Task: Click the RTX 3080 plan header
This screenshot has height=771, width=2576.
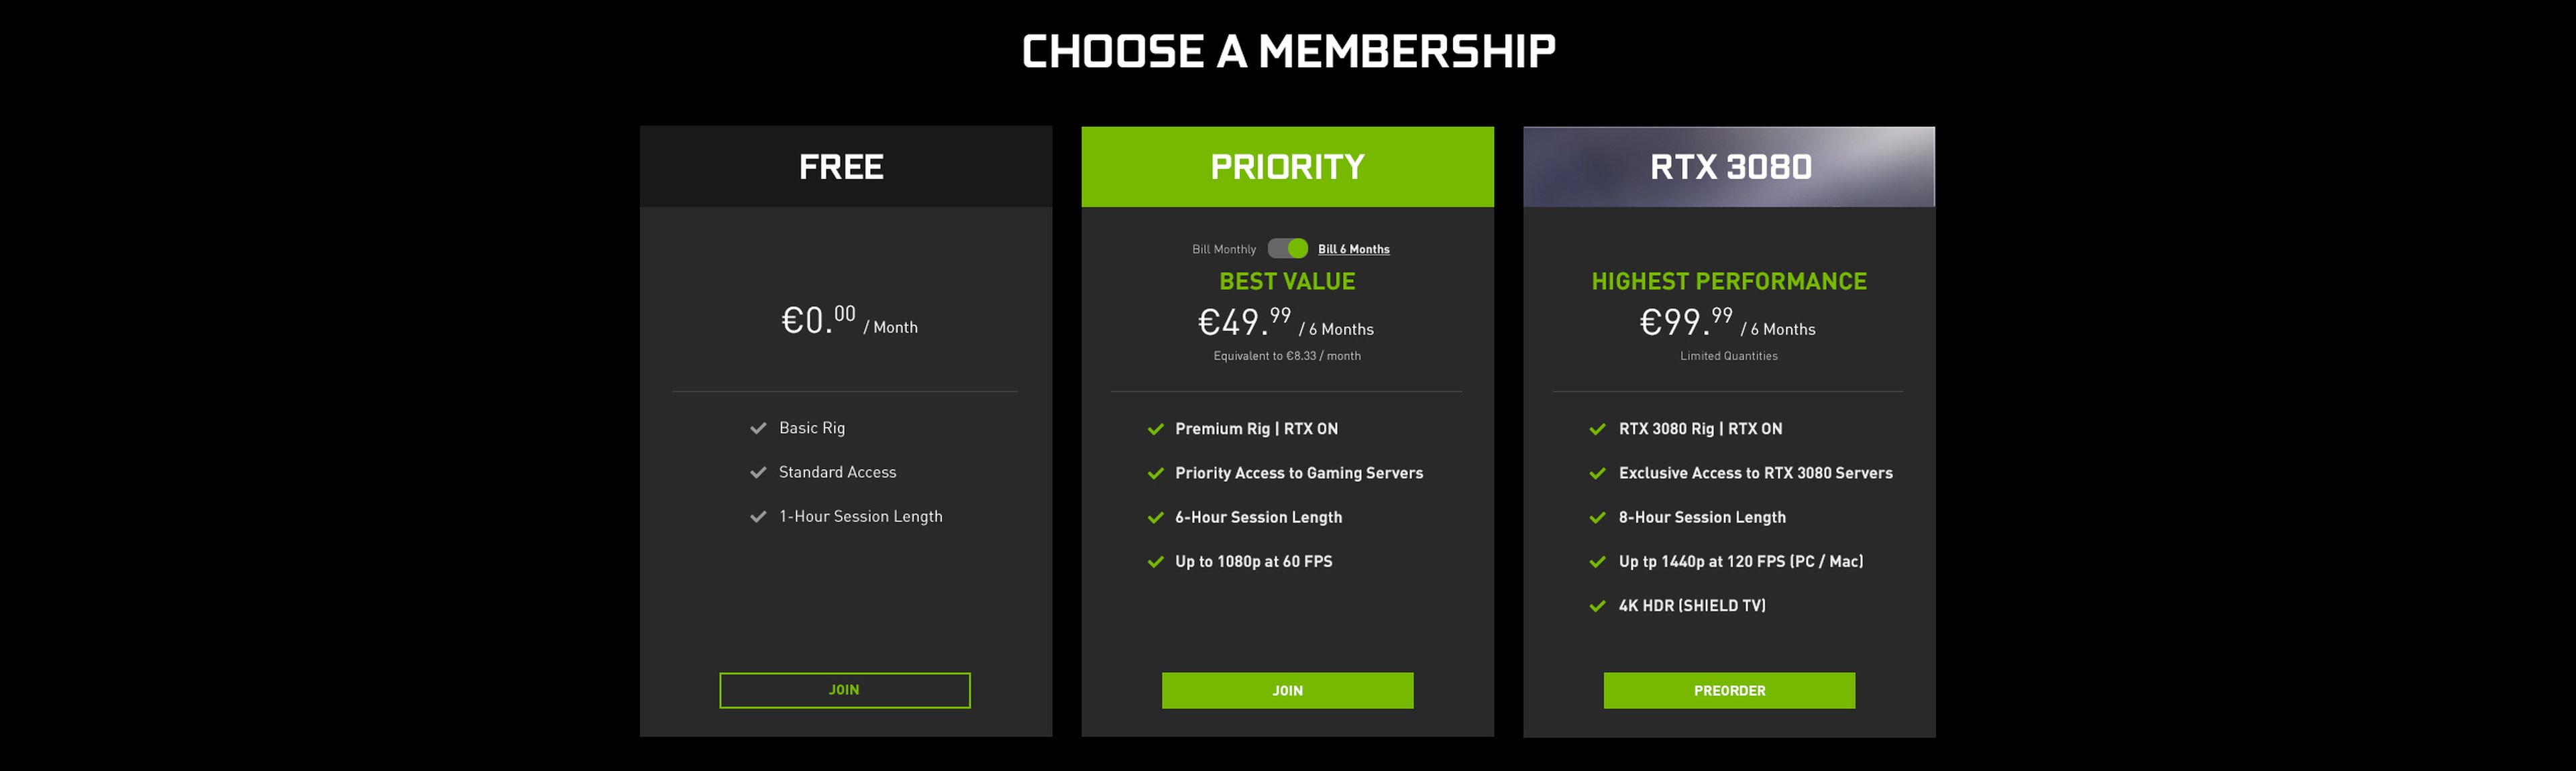Action: (1729, 166)
